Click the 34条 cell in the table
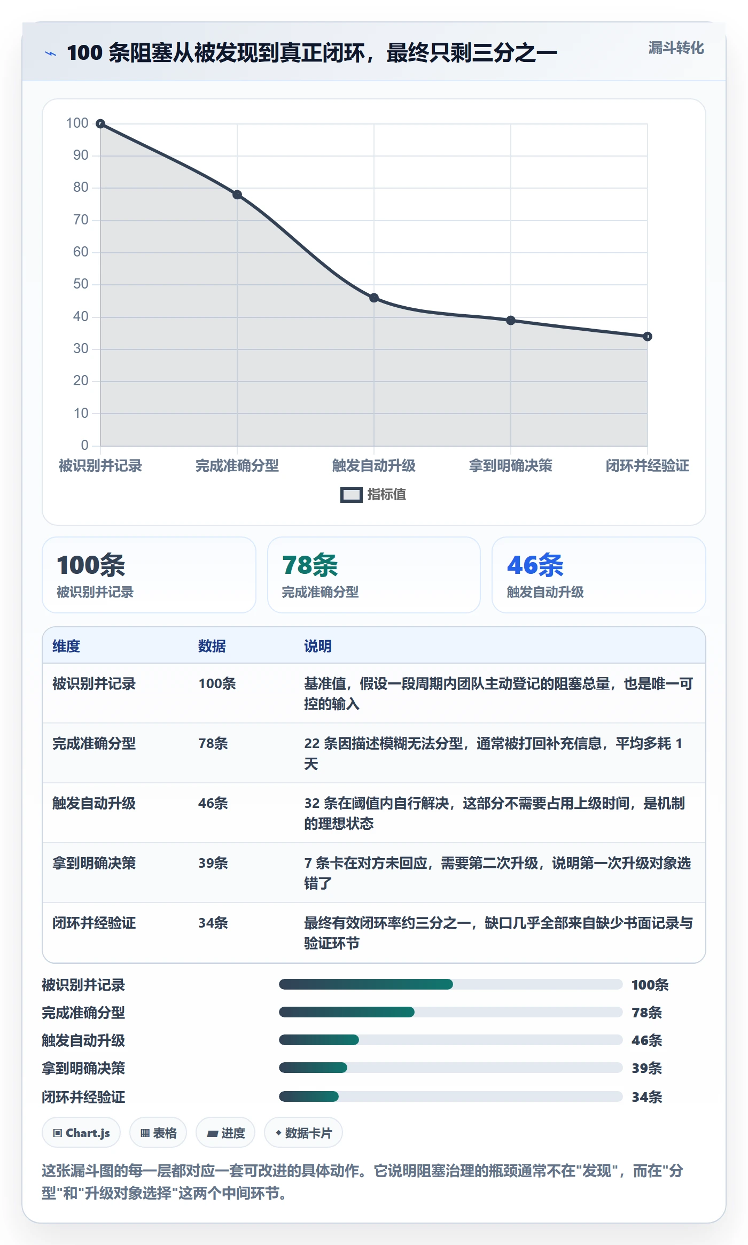Screen dimensions: 748x1245 213,923
